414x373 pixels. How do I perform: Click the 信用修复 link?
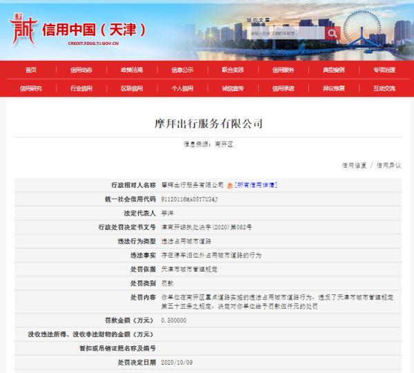click(355, 166)
